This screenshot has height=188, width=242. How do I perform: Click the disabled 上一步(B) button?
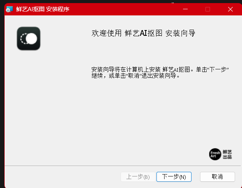click(138, 177)
